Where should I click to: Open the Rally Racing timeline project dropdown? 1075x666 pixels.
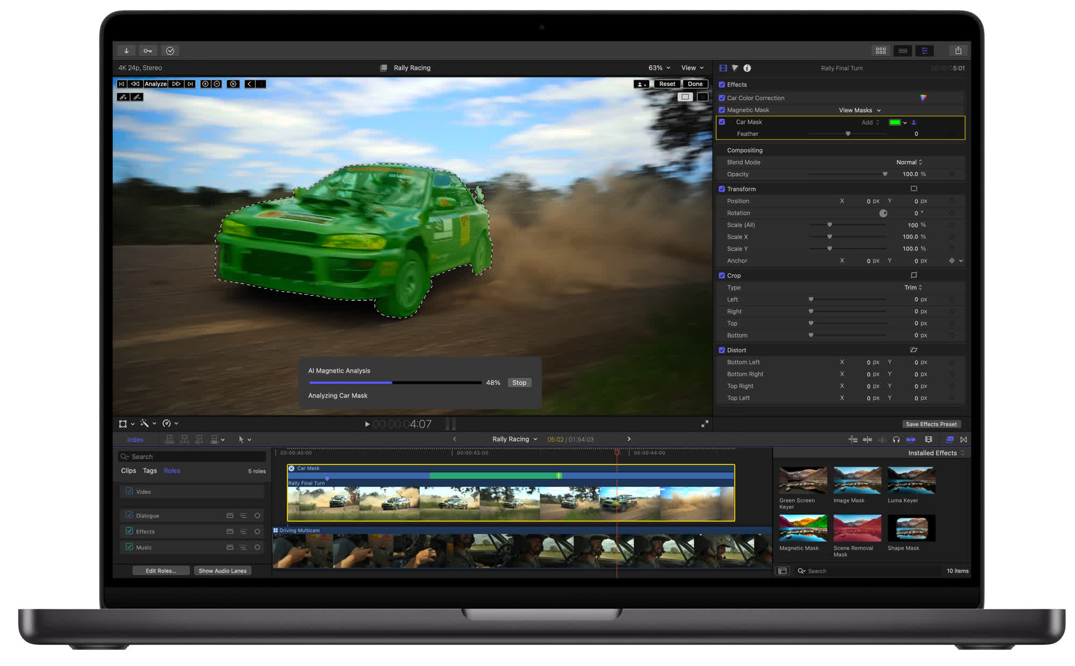[514, 439]
